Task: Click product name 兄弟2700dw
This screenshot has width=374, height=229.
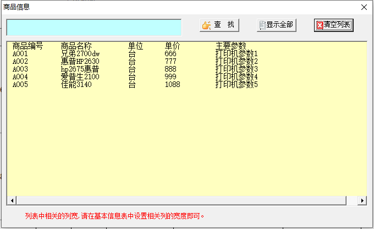Action: click(80, 54)
